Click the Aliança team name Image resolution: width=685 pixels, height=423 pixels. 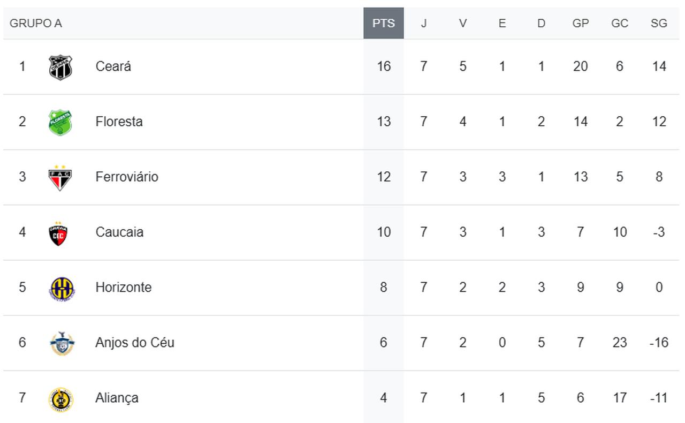[x=117, y=398]
